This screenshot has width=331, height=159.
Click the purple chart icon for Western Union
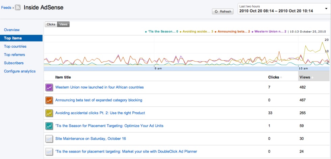[49, 87]
